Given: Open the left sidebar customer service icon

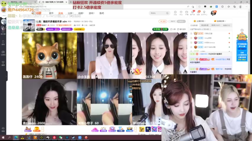Looking at the screenshot, I should [3, 129].
